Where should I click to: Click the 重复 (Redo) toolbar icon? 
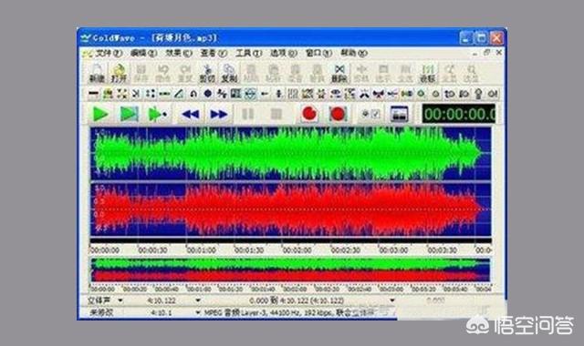(184, 73)
